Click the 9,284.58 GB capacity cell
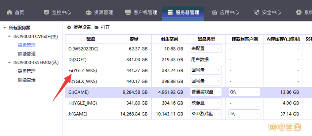The height and width of the screenshot is (136, 312). pyautogui.click(x=136, y=92)
